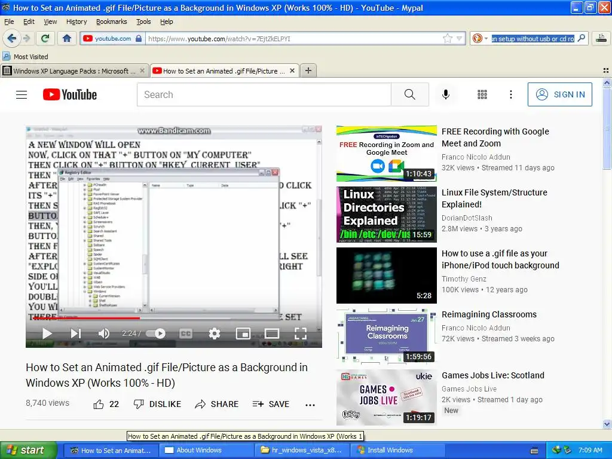Screen dimensions: 612x459
Task: Seek on the red video progress bar
Action: 86,318
